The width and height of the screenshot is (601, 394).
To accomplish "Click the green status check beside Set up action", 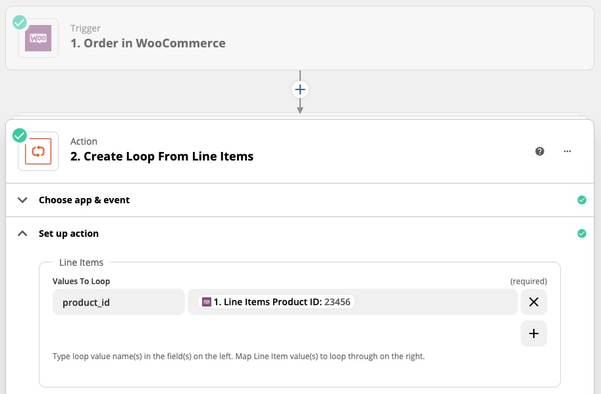I will click(x=581, y=234).
